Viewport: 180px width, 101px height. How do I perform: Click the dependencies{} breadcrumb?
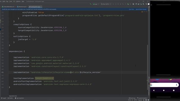click(13, 96)
